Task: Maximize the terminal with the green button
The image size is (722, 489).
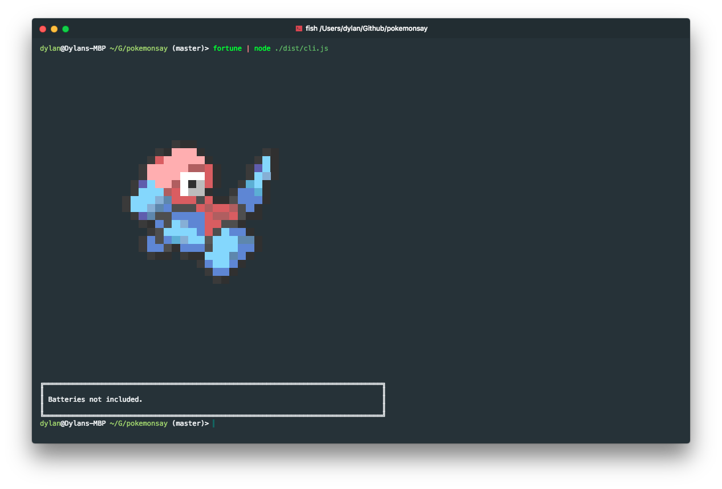Action: pyautogui.click(x=66, y=29)
